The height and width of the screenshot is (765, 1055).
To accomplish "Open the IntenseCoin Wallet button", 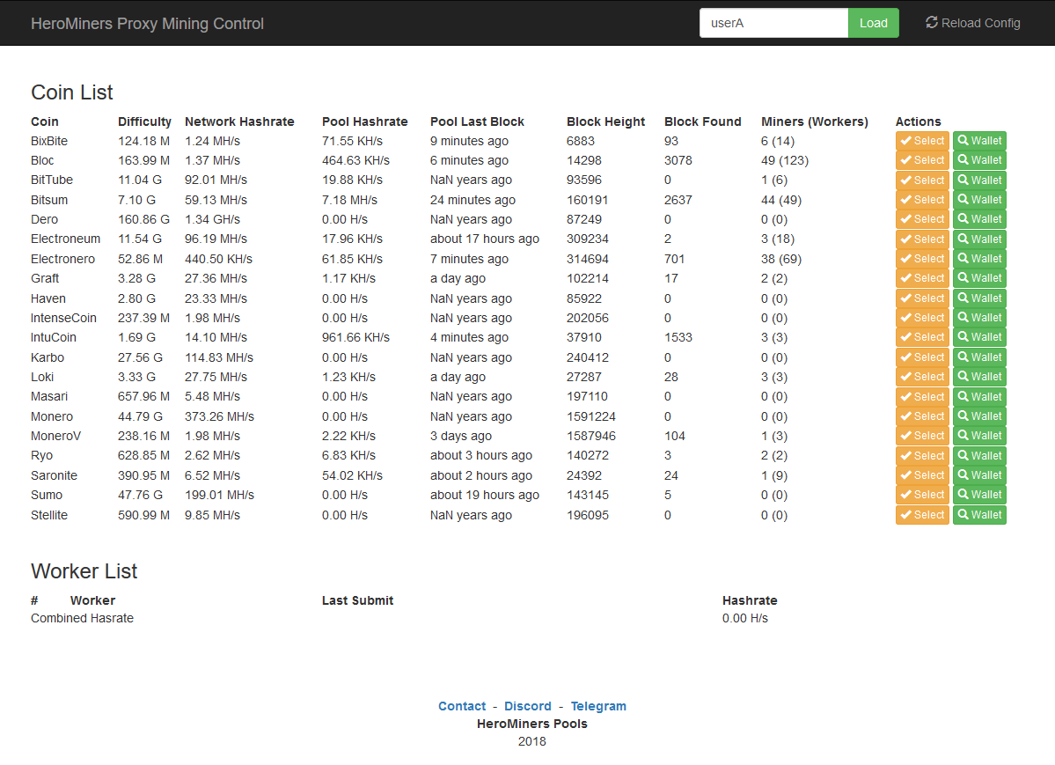I will click(x=979, y=318).
